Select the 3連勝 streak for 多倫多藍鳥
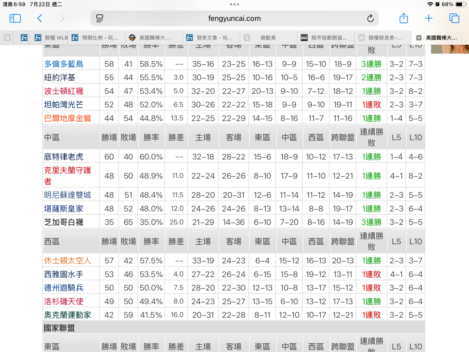 click(371, 64)
